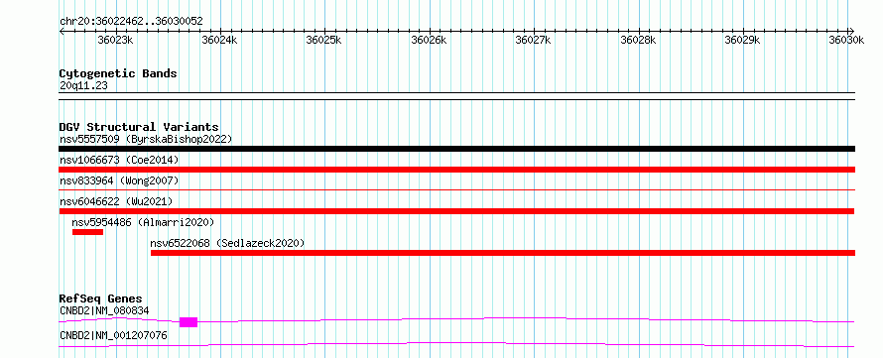Open variant nsv5557509 (ByrskaBishop2022) label
Viewport: 883px width, 358px height.
[146, 139]
